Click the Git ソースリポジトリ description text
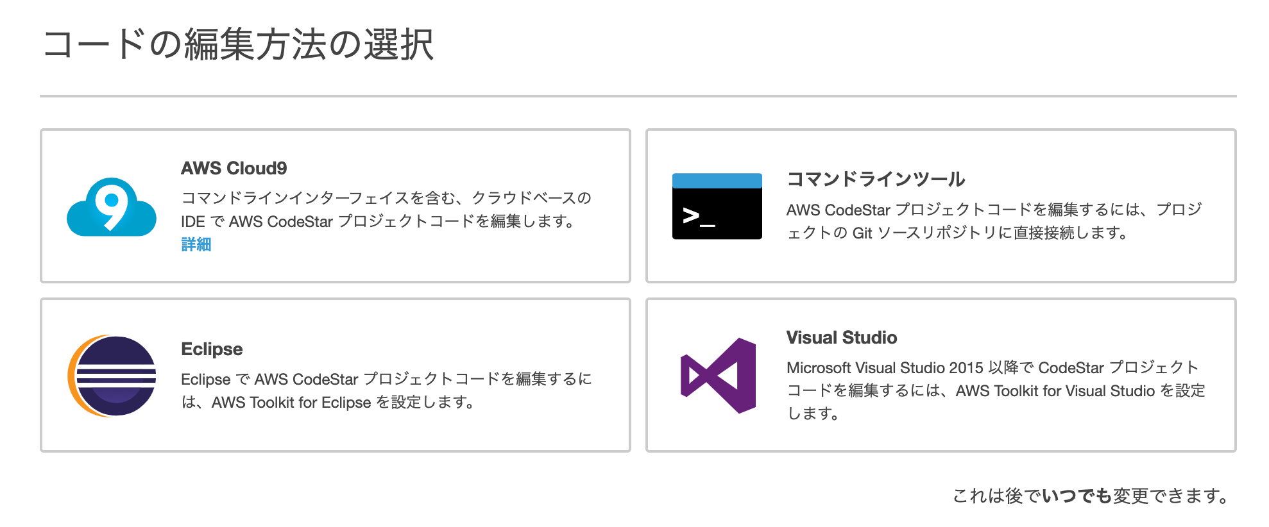Image resolution: width=1269 pixels, height=527 pixels. pyautogui.click(x=994, y=221)
